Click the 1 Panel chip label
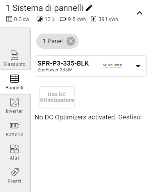This screenshot has height=192, width=152. [53, 41]
